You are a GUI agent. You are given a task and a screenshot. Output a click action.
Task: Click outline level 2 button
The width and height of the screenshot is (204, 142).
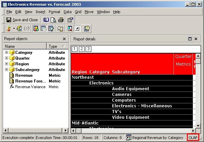[x=82, y=49]
